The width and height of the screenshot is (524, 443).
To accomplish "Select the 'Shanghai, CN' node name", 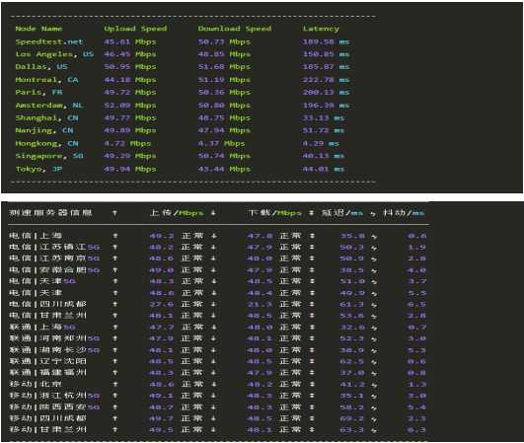I will point(46,118).
